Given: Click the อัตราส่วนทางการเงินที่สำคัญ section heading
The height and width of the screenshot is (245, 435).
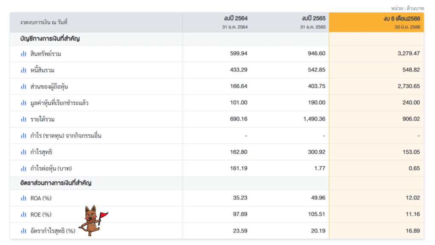Looking at the screenshot, I should [x=56, y=183].
